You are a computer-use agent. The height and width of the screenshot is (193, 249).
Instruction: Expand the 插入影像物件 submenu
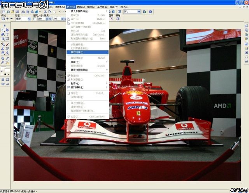tap(87, 11)
